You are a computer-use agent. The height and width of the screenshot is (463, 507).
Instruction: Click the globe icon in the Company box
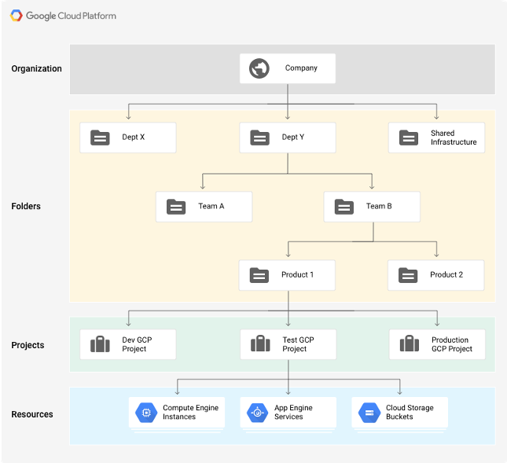click(x=259, y=68)
